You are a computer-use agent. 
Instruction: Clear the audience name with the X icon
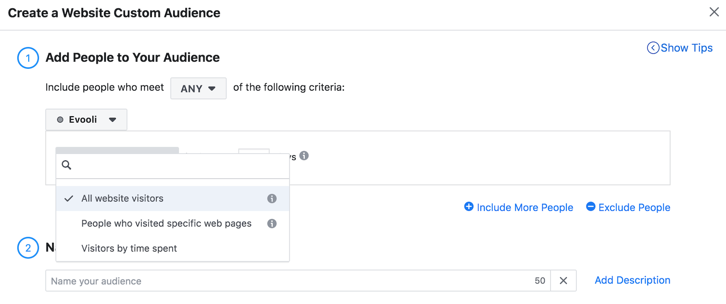coord(563,281)
